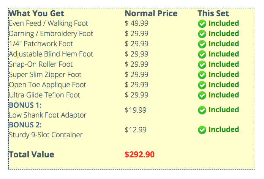Click the Total Value label
This screenshot has height=179, width=264.
click(31, 154)
